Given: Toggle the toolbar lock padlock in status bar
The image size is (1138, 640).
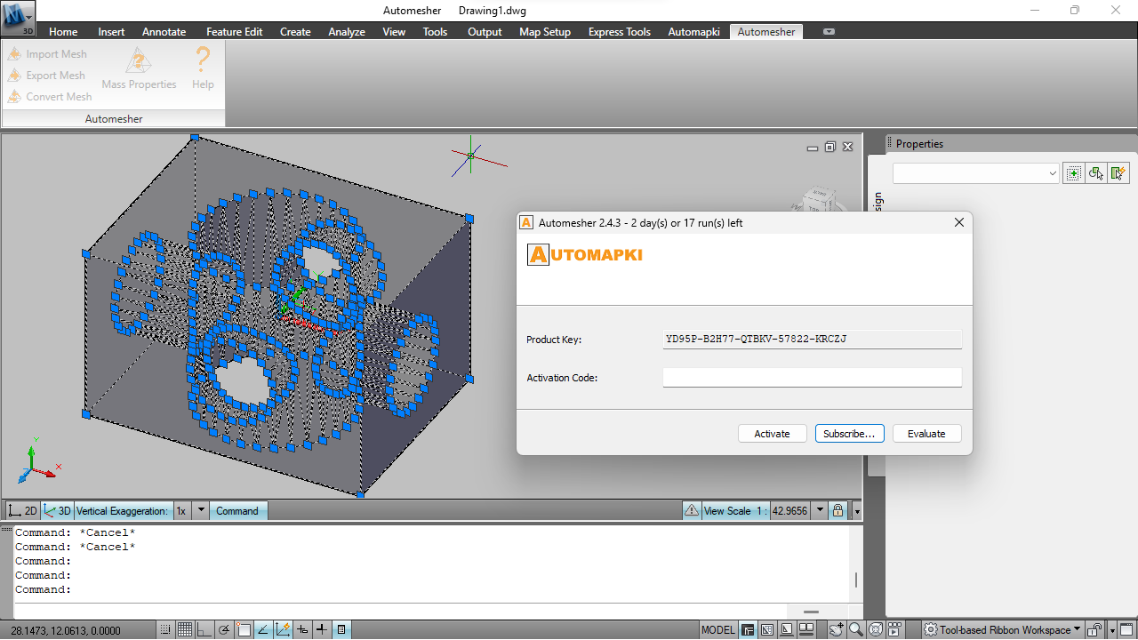Looking at the screenshot, I should point(1094,630).
